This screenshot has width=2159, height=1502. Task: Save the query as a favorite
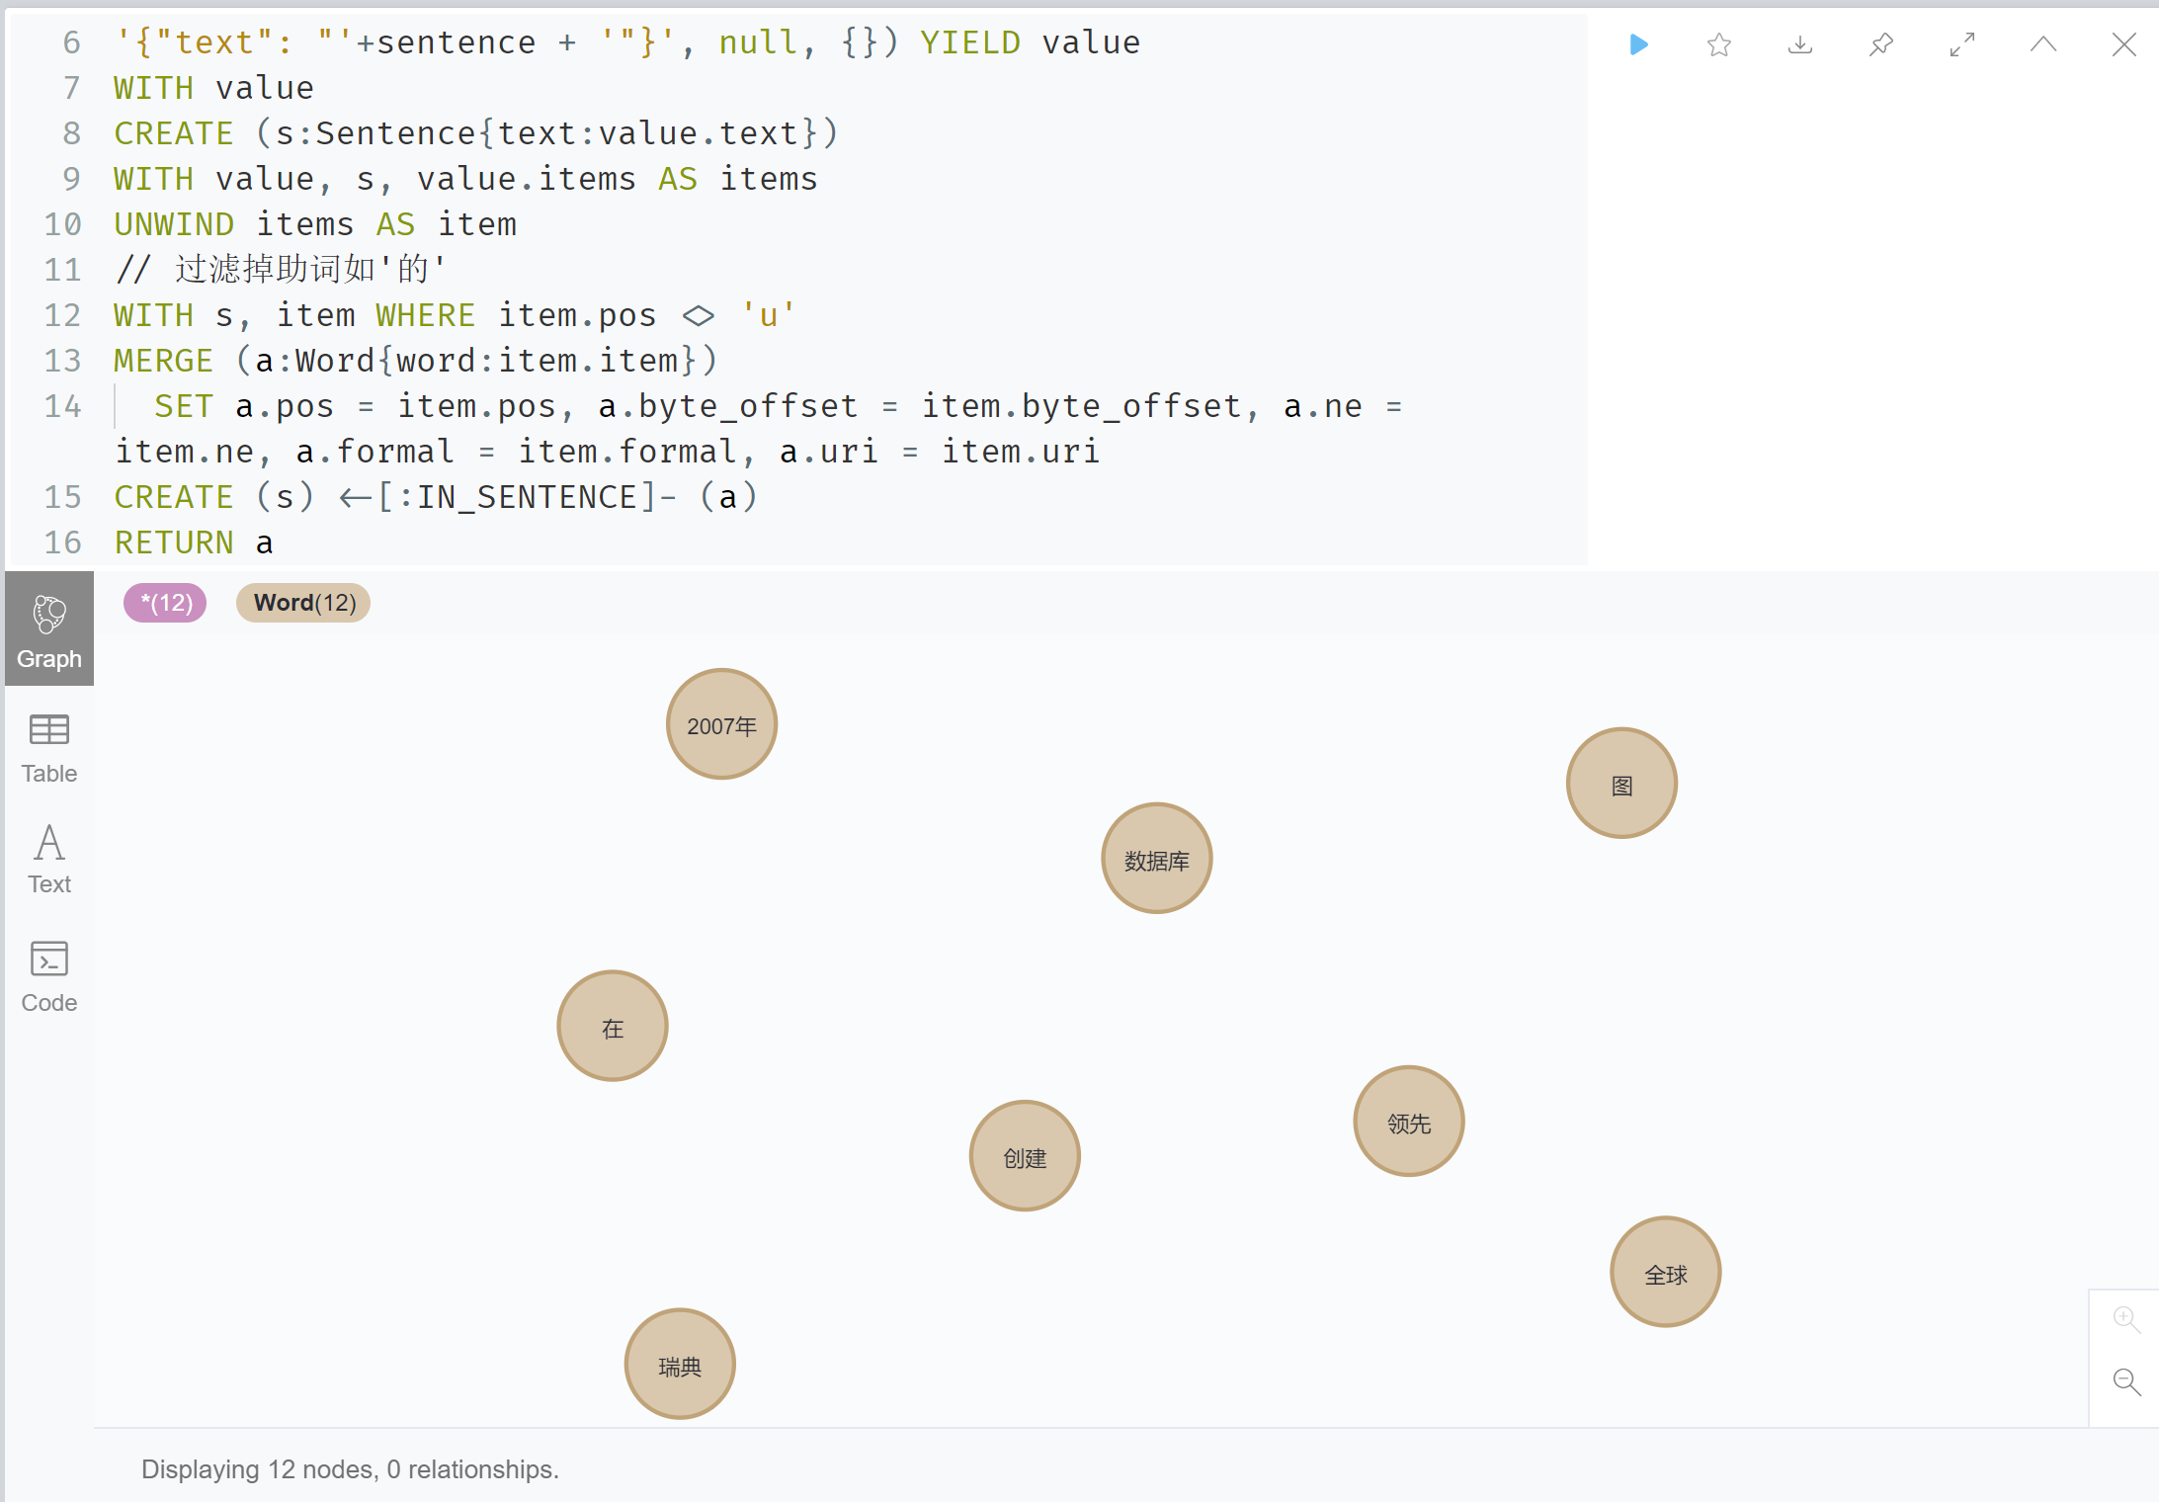pos(1718,44)
